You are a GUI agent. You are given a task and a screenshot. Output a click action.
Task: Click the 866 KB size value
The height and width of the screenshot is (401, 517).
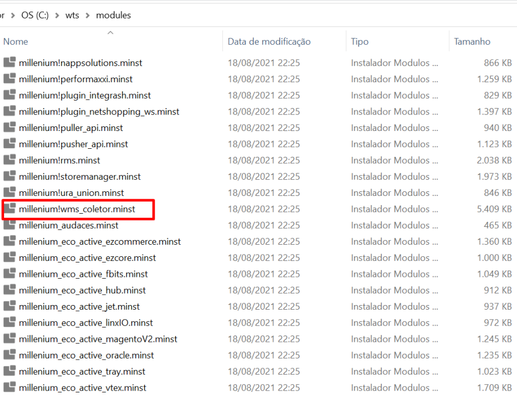click(498, 63)
